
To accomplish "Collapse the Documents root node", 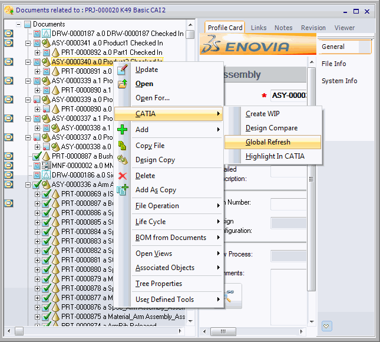I will pos(19,24).
